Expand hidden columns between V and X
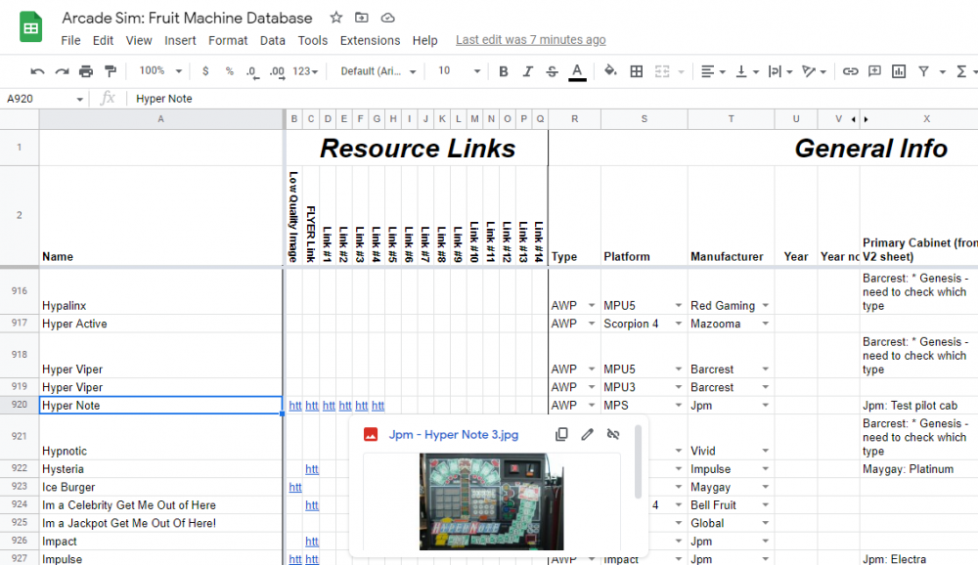This screenshot has width=978, height=565. click(x=860, y=119)
